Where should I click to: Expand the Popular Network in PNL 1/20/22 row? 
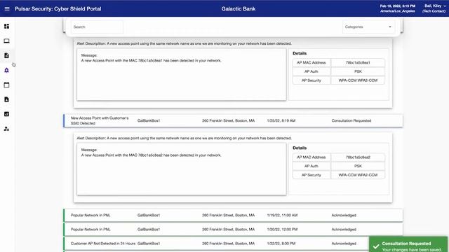point(233,229)
